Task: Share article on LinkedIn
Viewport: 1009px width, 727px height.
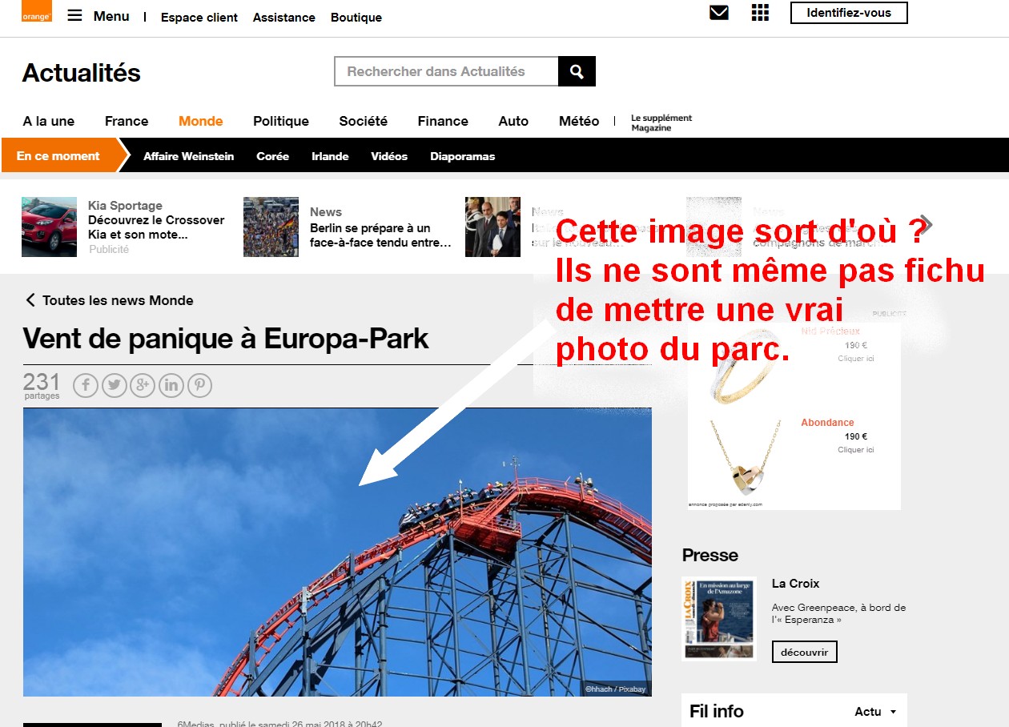Action: 171,386
